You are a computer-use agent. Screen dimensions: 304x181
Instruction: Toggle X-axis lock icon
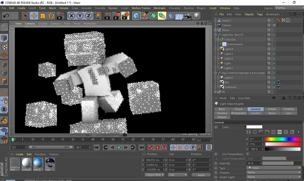(x=72, y=16)
